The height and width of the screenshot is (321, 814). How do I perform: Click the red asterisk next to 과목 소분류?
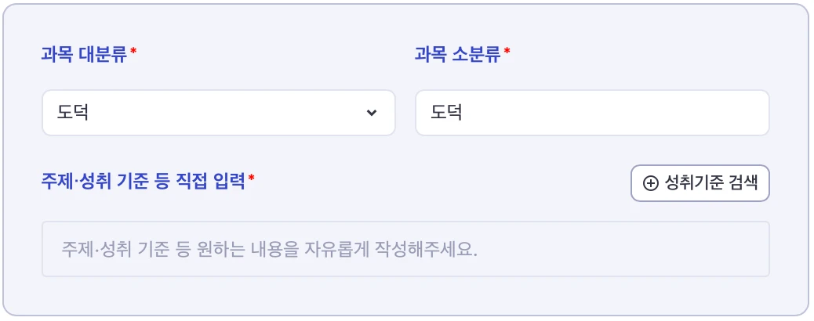507,51
